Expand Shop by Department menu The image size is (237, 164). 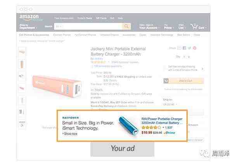point(28,26)
